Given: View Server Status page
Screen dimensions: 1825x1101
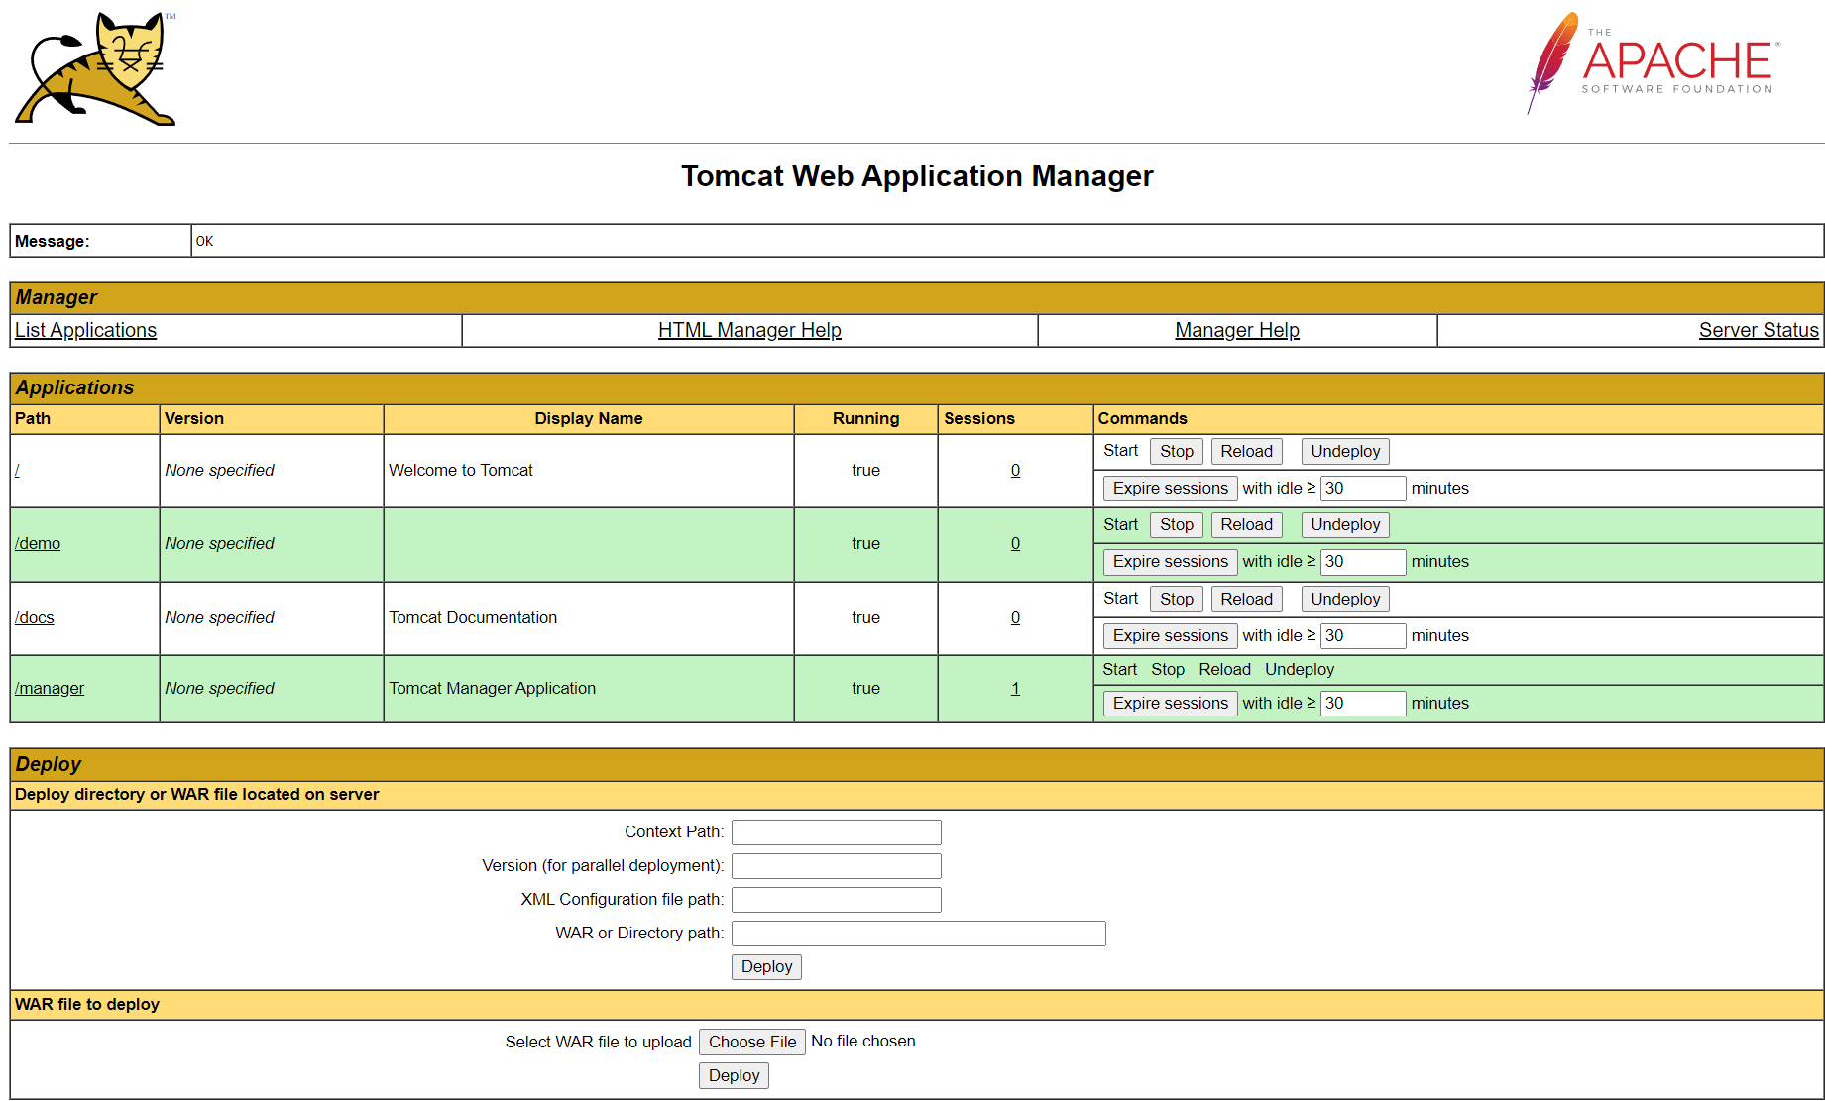Looking at the screenshot, I should [1758, 330].
